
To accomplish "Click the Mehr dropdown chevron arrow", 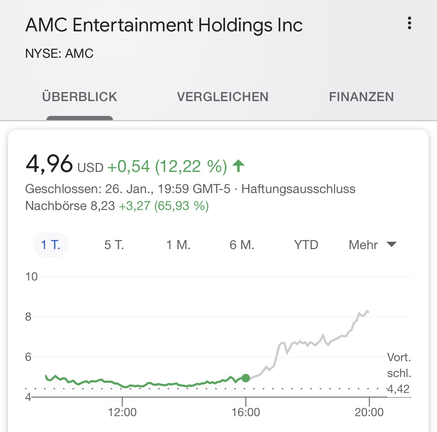I will pyautogui.click(x=392, y=245).
